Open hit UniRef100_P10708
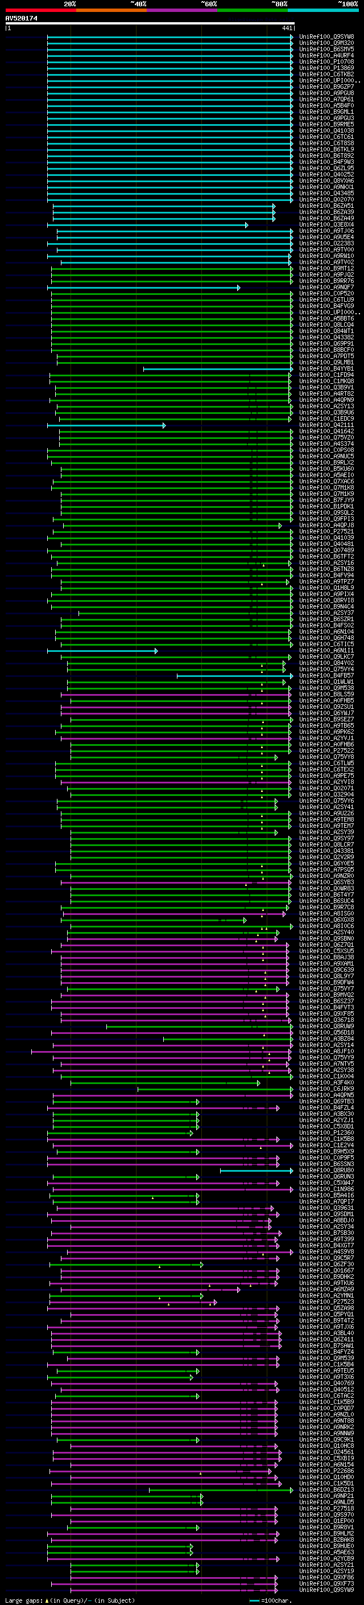364x1605 pixels. (326, 61)
